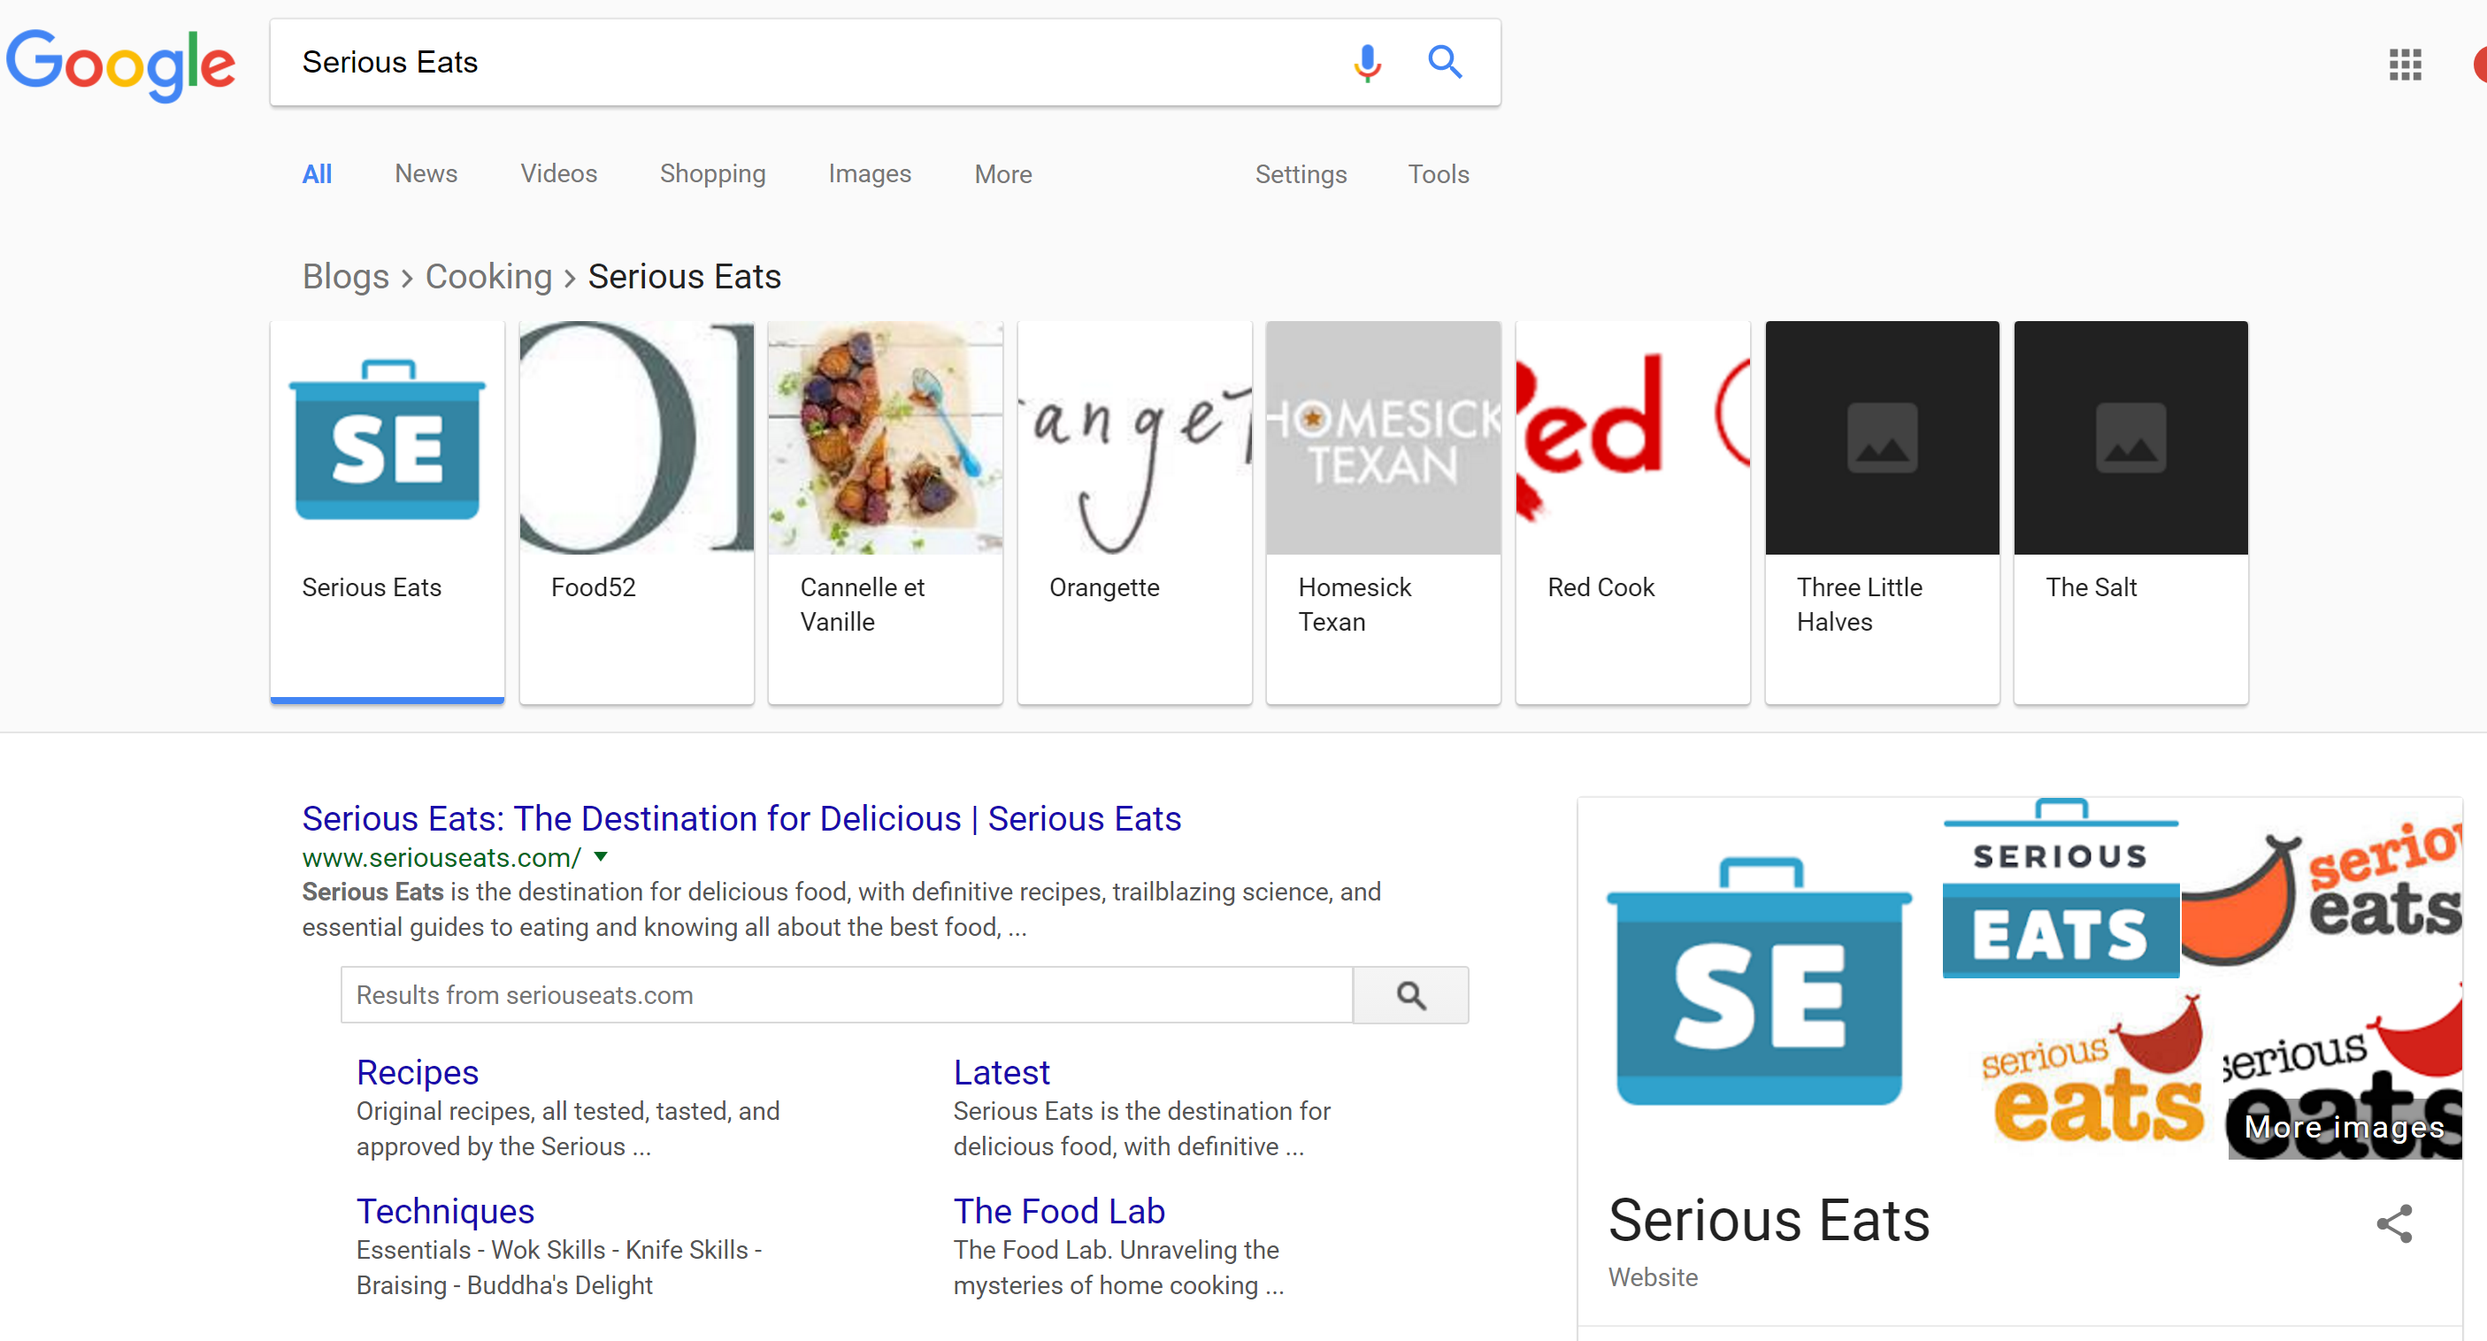Click the Google logo
Screen dimensions: 2487x1341
(x=120, y=64)
